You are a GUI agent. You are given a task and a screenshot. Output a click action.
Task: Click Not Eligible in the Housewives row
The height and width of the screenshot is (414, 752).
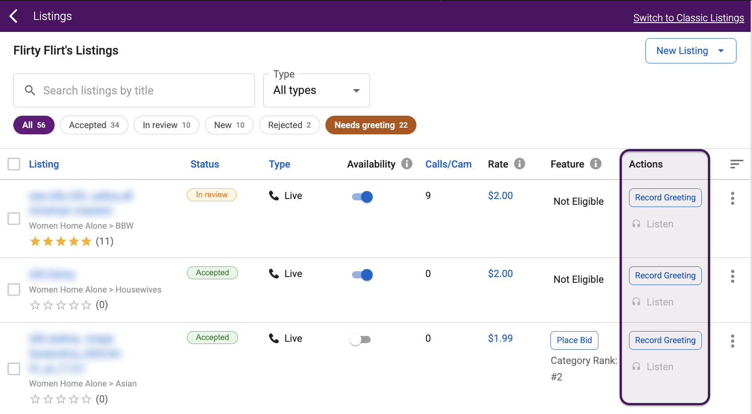pyautogui.click(x=578, y=279)
